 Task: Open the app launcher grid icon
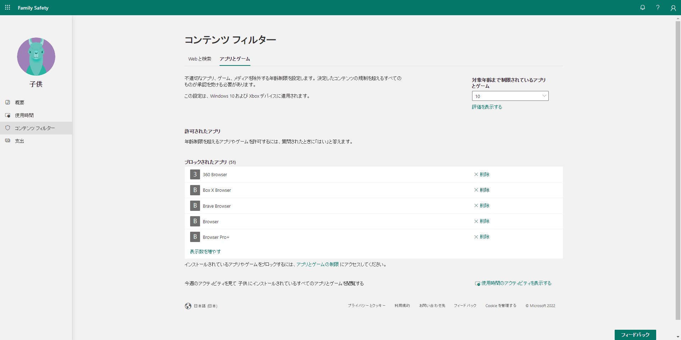coord(7,7)
